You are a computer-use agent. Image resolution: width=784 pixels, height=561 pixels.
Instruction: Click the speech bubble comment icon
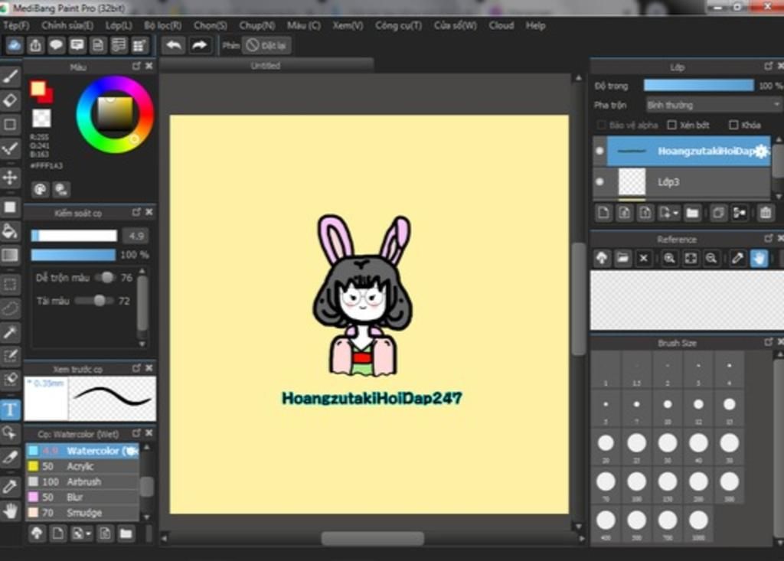(56, 45)
